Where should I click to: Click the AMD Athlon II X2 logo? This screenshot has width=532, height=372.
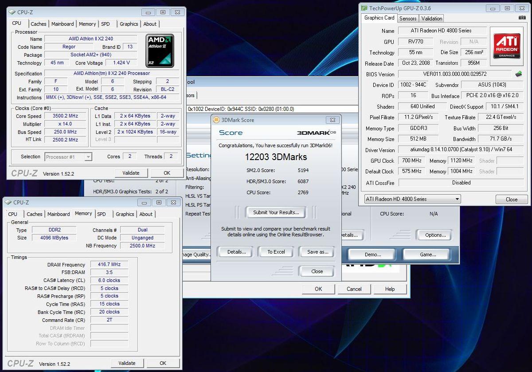160,51
